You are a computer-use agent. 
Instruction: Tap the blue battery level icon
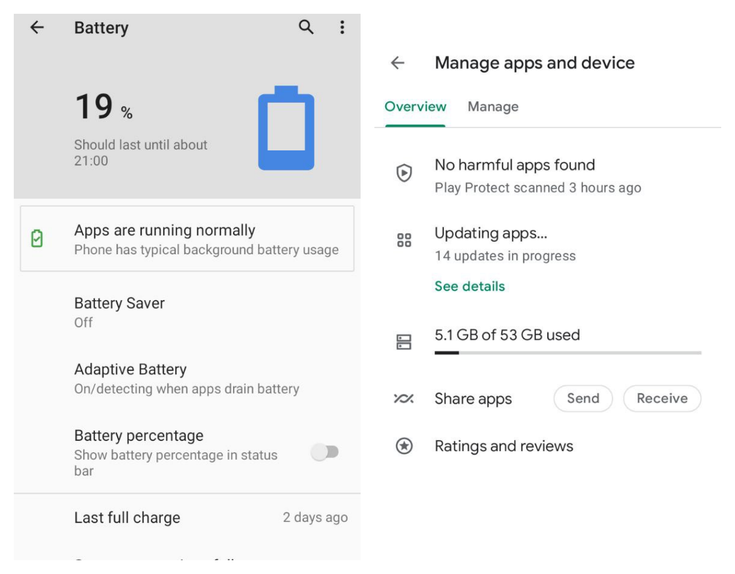point(286,128)
